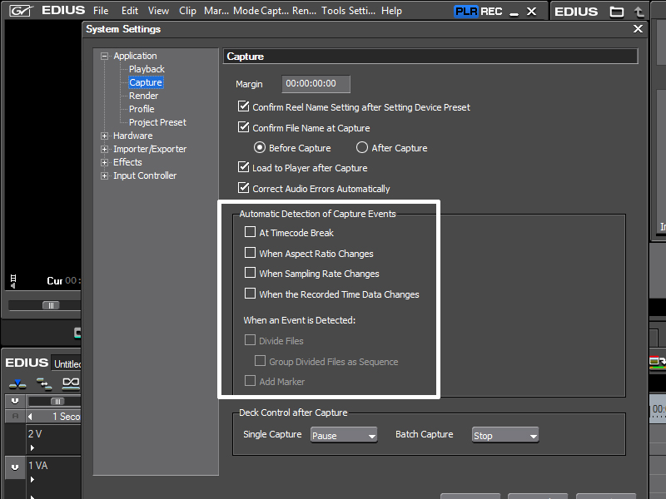Expand the Input Controller tree node

tap(104, 175)
